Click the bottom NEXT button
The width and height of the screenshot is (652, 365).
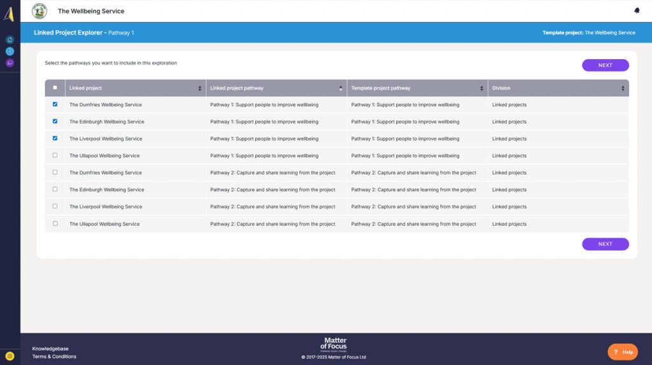605,244
